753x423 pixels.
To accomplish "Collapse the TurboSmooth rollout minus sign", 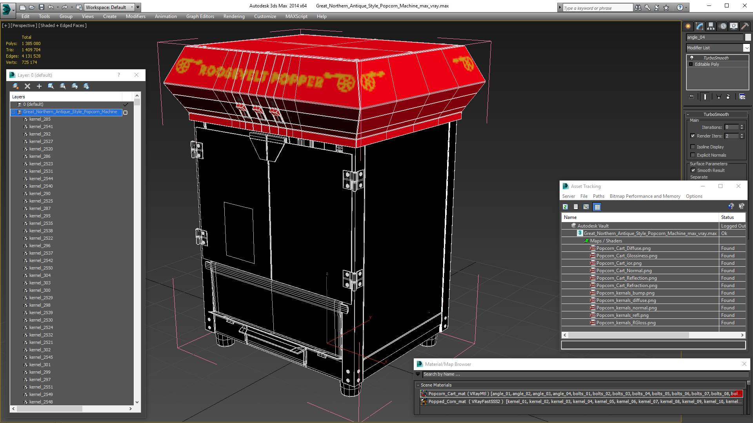I will coord(688,114).
